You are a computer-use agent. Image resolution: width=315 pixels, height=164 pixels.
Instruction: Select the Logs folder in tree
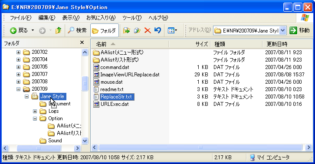pyautogui.click(x=53, y=111)
